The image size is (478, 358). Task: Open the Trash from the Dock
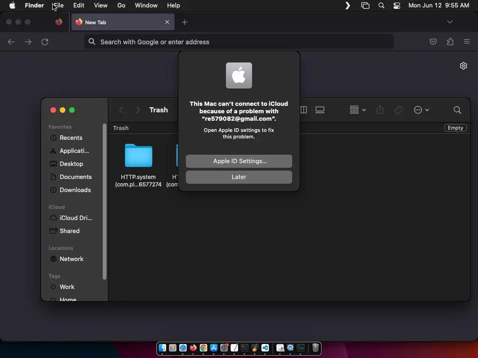[316, 348]
